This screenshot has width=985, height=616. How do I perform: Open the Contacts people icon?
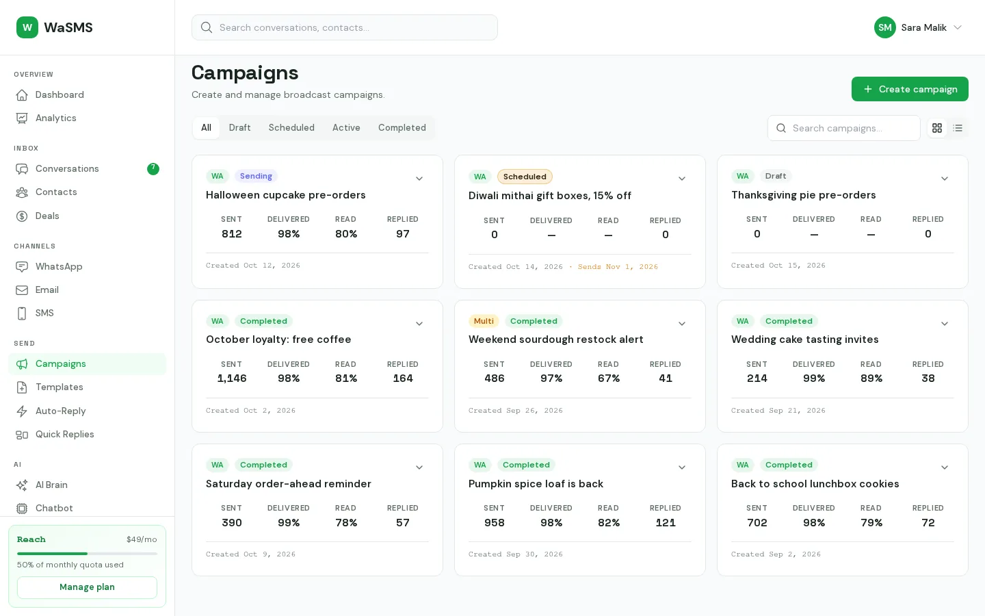(x=22, y=192)
